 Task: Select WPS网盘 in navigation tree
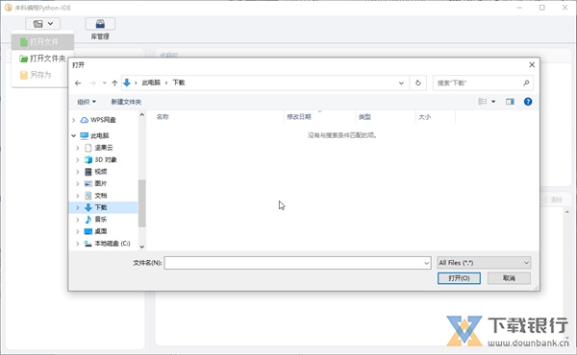coord(103,120)
